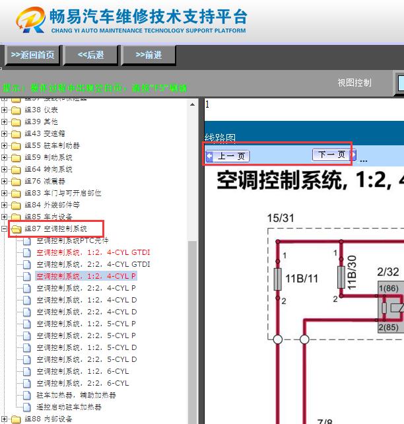Click document icon of 2:2, 4-CYL GTDI
Viewport: 404px width, 424px height.
click(27, 265)
